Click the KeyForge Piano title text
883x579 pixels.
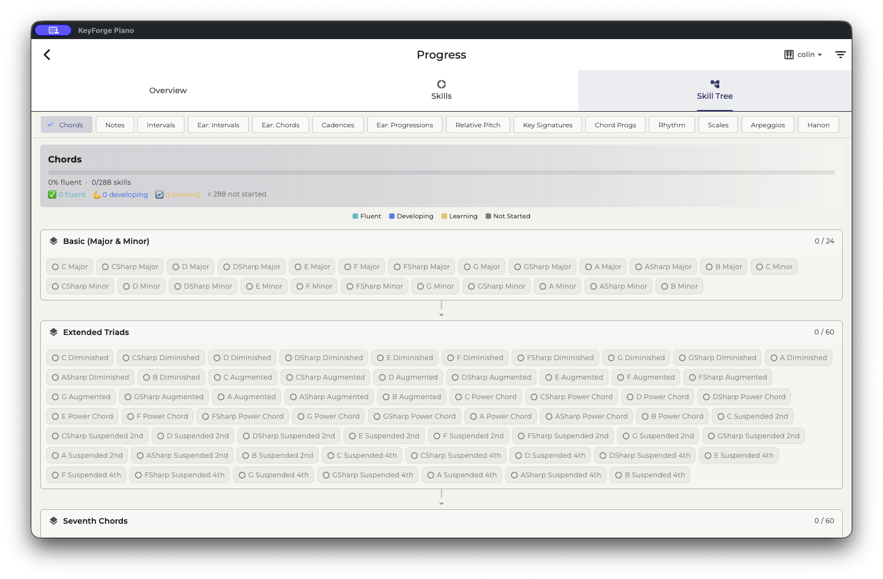106,31
